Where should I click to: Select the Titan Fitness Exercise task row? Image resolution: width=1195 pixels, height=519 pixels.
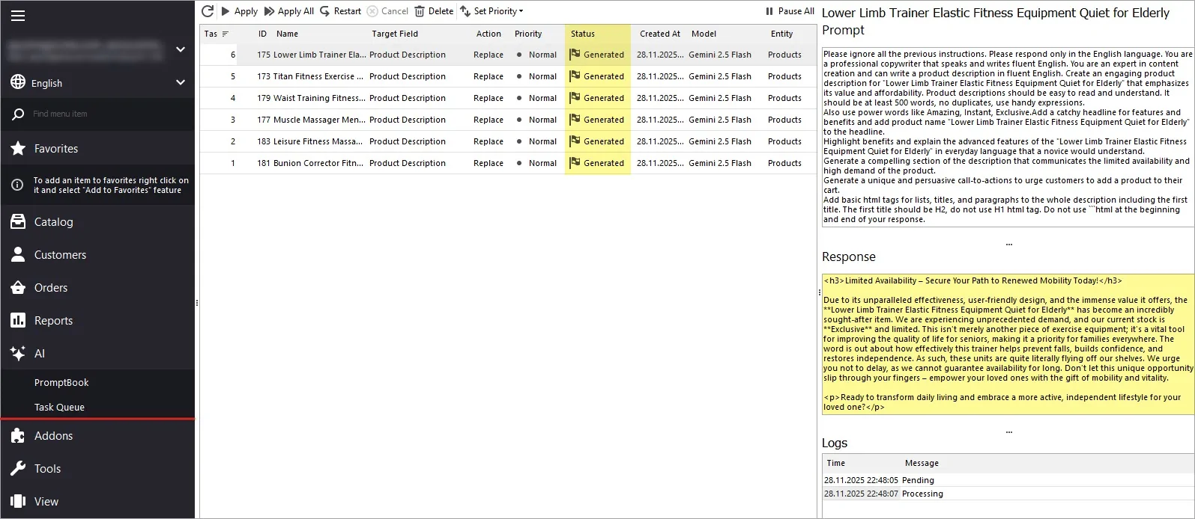click(x=318, y=76)
